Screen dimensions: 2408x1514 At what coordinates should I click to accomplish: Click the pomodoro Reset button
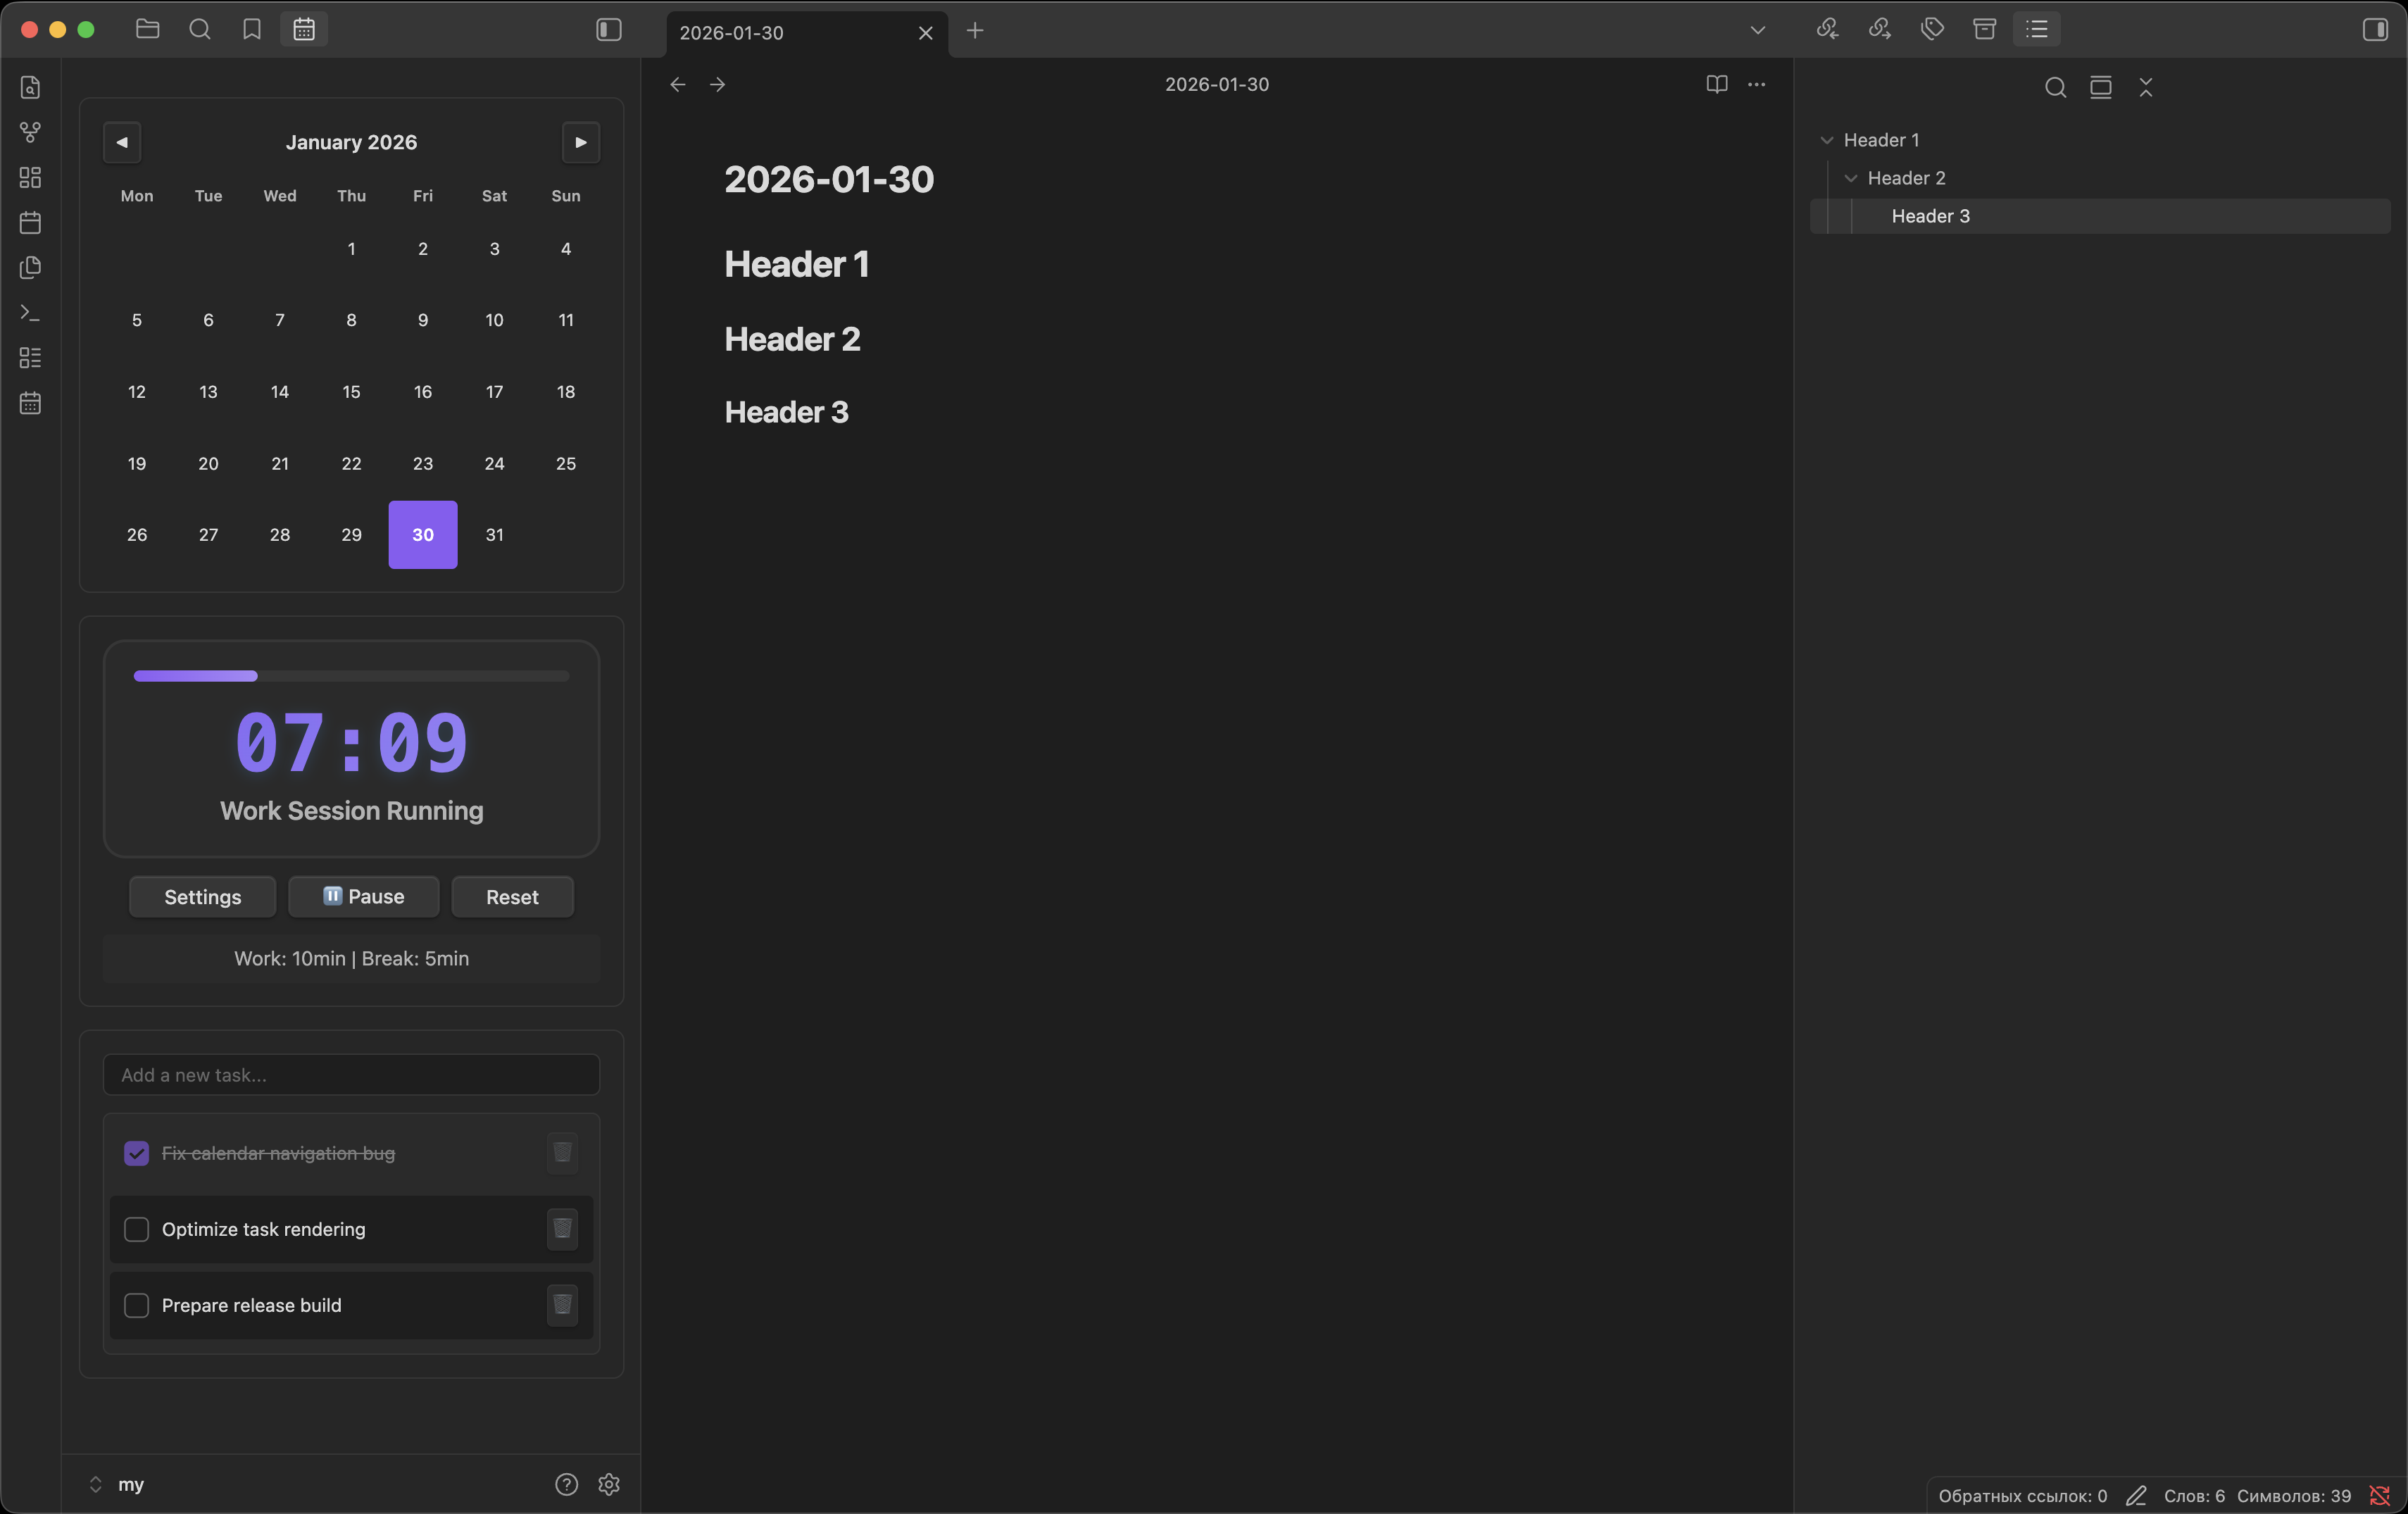click(x=512, y=897)
